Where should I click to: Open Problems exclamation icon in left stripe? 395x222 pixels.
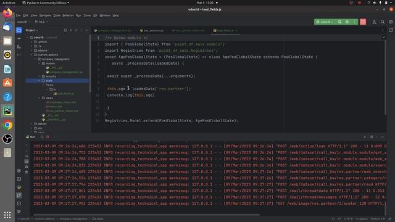[x=19, y=203]
